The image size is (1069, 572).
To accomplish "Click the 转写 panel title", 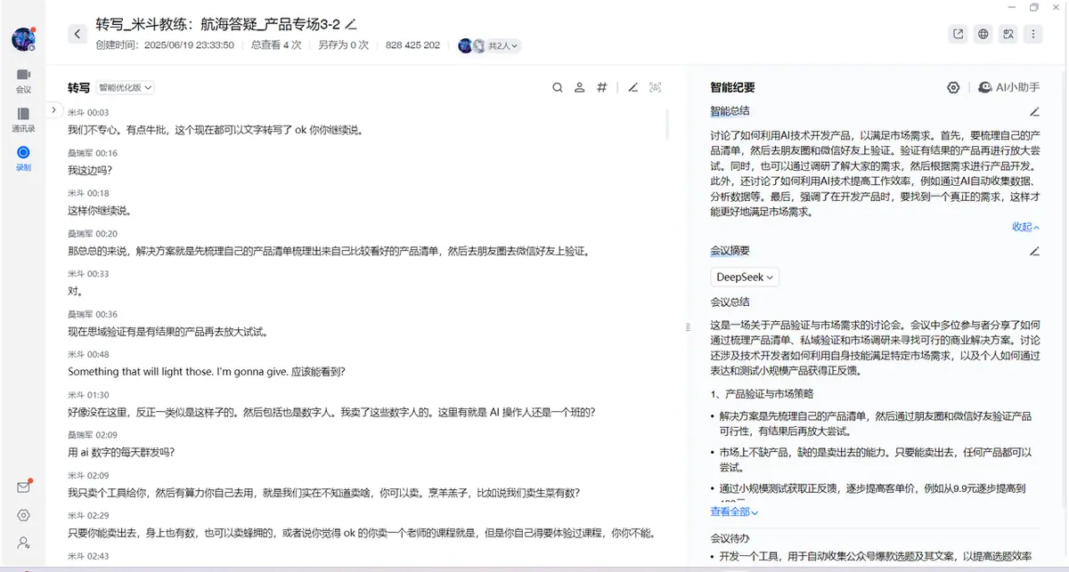I will coord(79,87).
